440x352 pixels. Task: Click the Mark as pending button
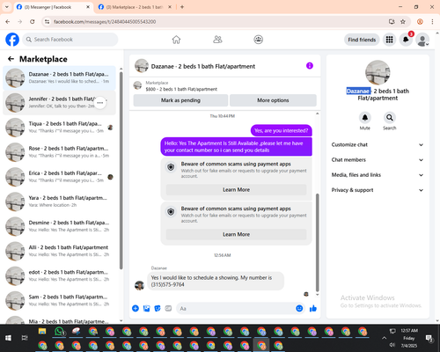[180, 100]
